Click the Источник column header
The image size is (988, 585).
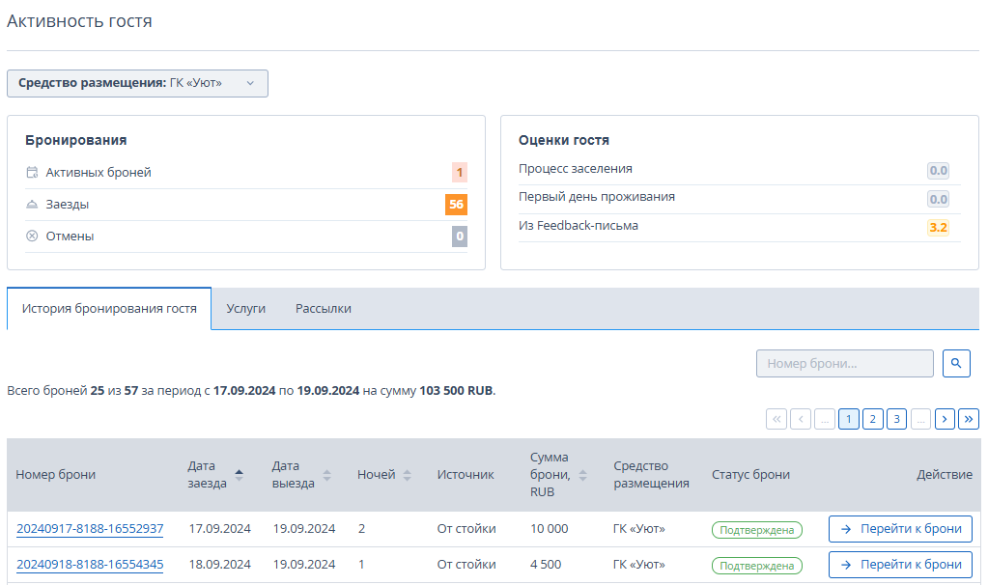(x=466, y=475)
